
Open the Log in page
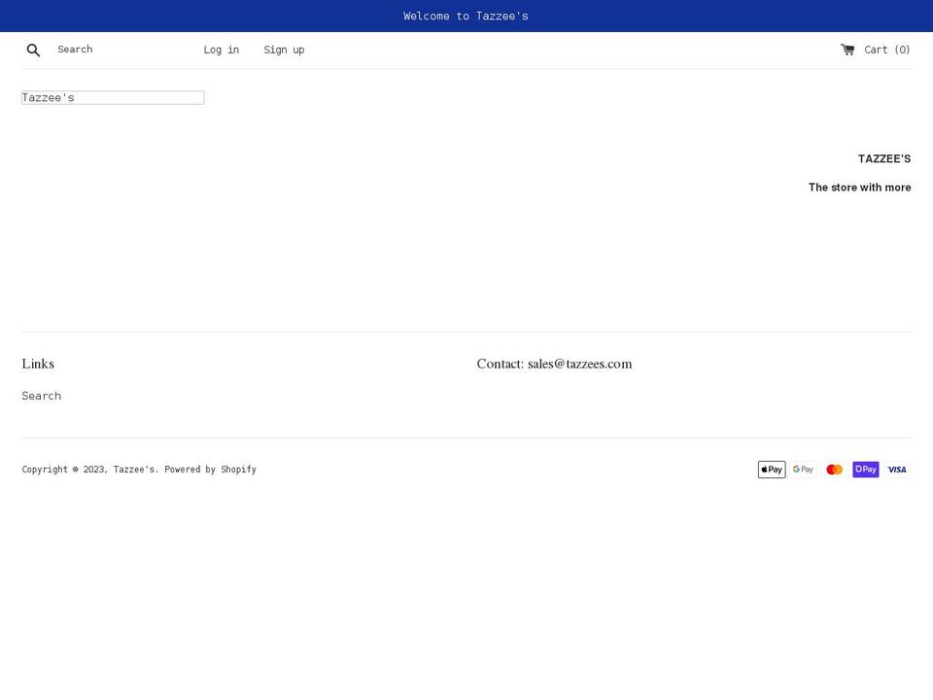click(221, 50)
